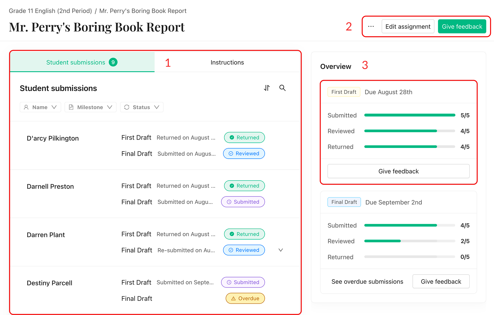Click 'Re-submitted on Au...' text for Darren Plant
This screenshot has width=494, height=315.
pyautogui.click(x=186, y=250)
